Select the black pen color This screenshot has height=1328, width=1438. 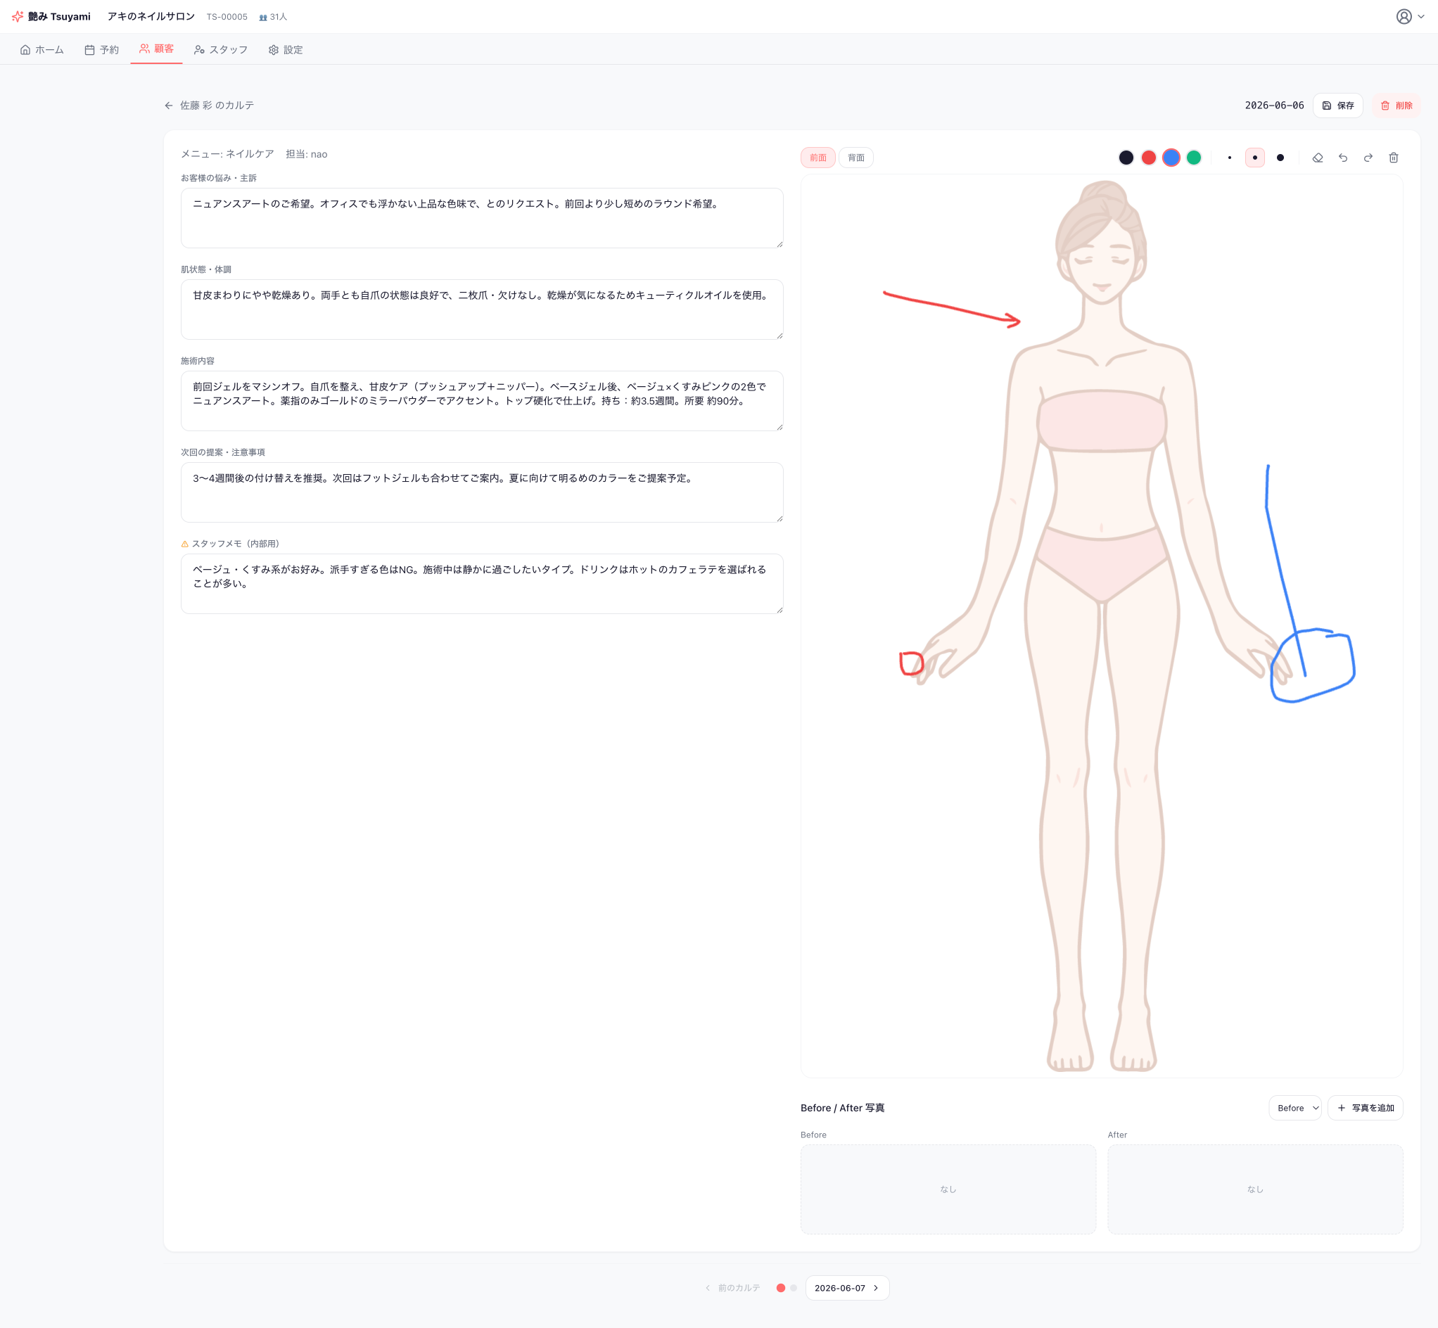tap(1126, 158)
